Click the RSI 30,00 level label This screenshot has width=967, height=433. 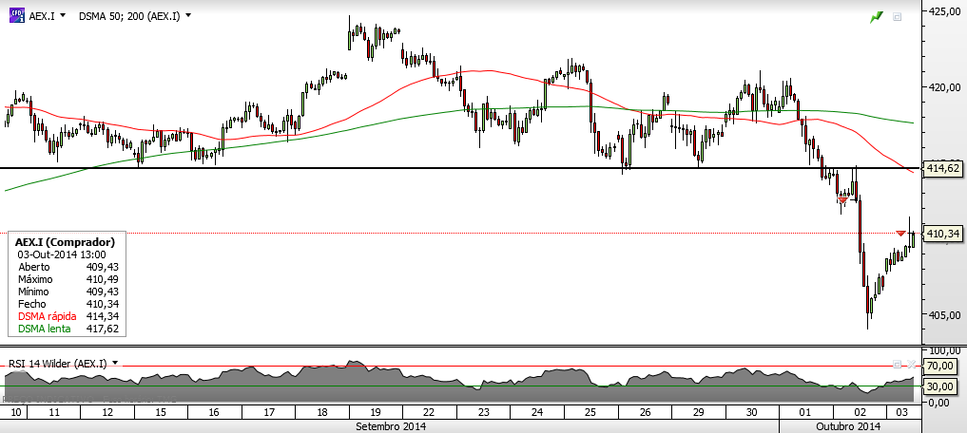click(x=941, y=386)
